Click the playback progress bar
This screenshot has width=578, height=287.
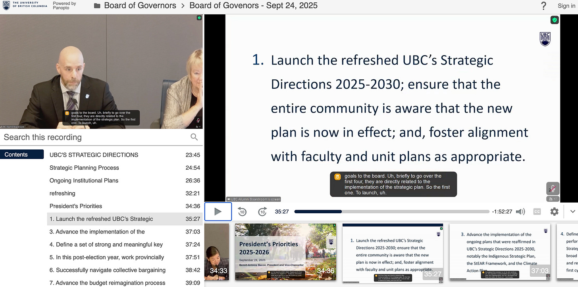click(392, 212)
